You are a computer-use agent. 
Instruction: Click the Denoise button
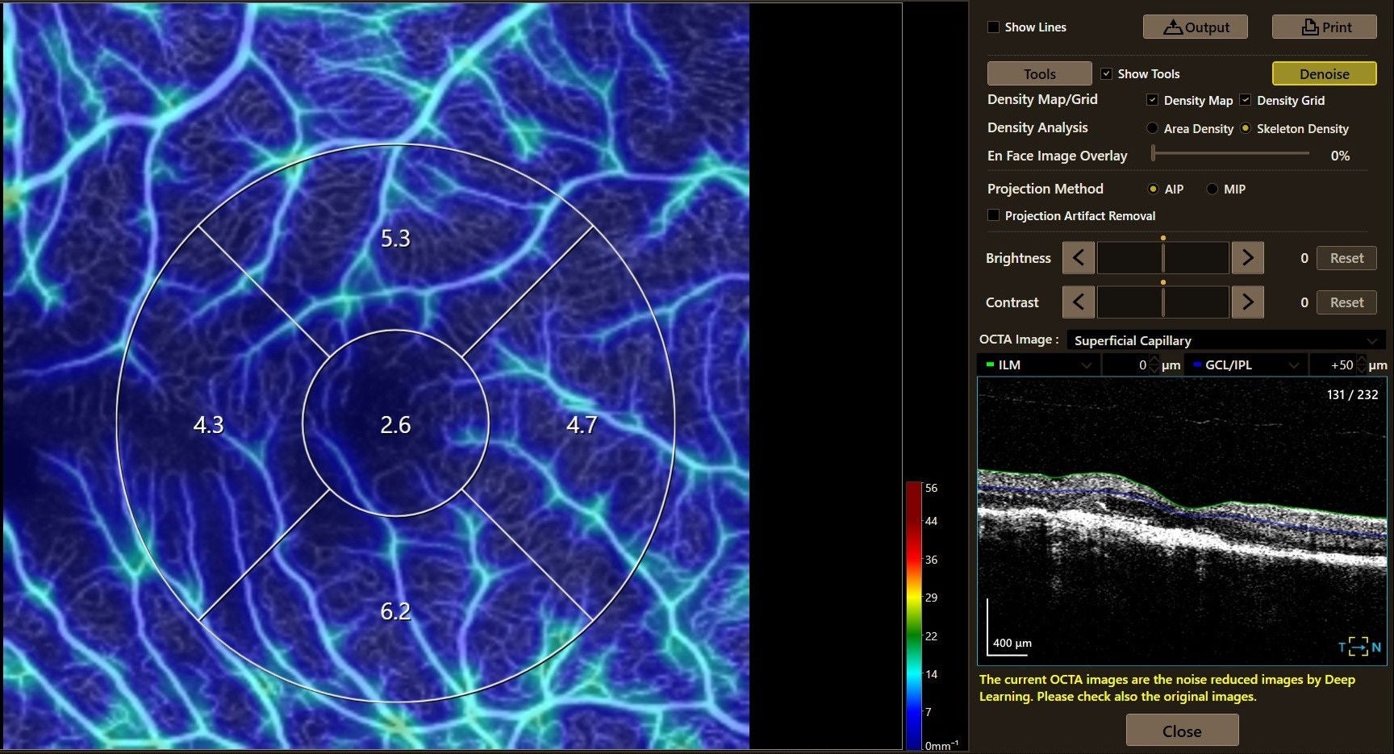coord(1324,73)
